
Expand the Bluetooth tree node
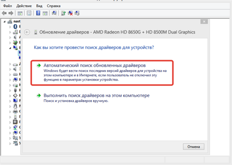pos(10,27)
